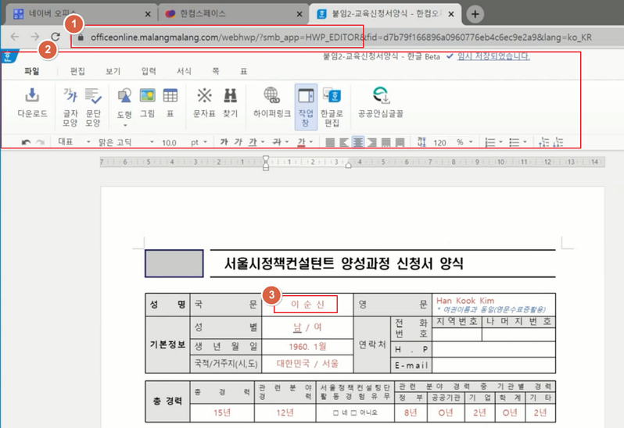Screen dimensions: 624x428
Task: Open the 입력 menu tab
Action: 149,71
